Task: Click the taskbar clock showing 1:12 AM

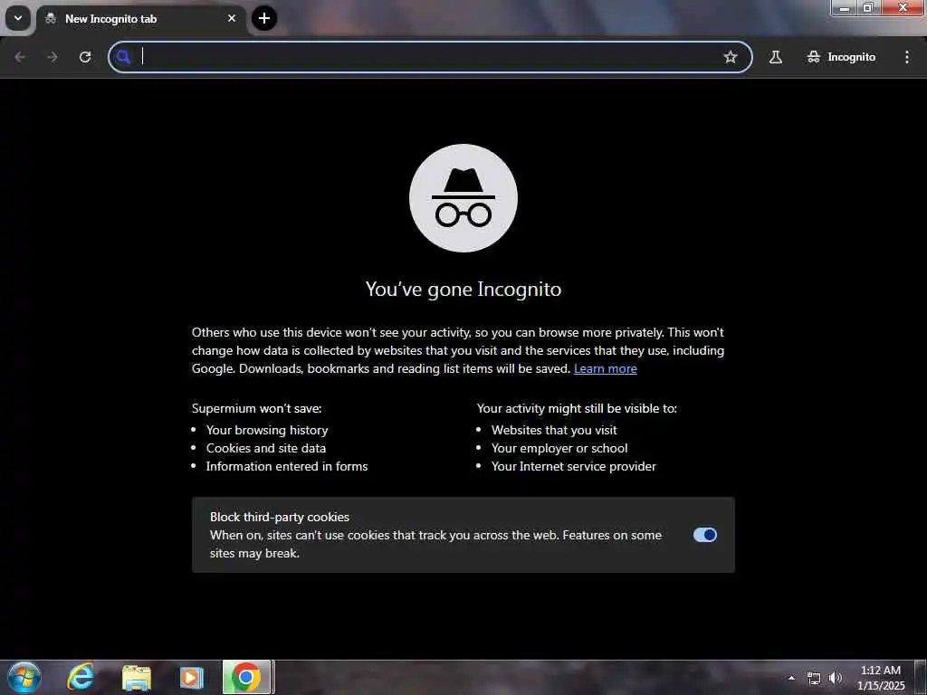Action: tap(881, 678)
